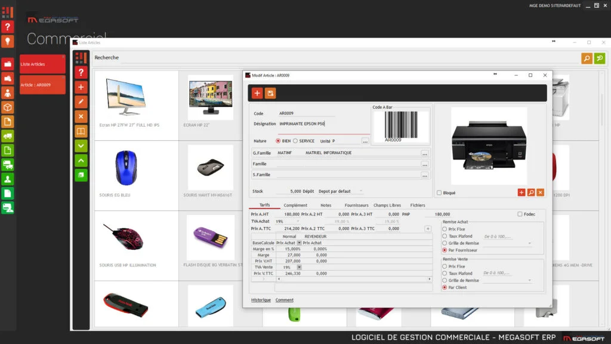Open the box/cube articles icon in main sidebar
The height and width of the screenshot is (344, 611).
point(7,107)
